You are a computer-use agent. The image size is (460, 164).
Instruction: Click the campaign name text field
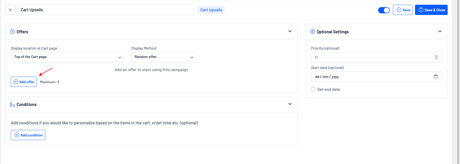click(x=105, y=10)
